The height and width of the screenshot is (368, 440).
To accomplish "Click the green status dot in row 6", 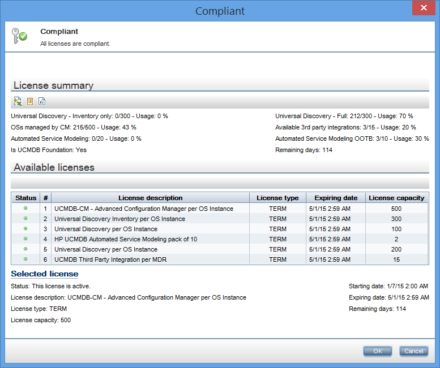I will click(x=25, y=259).
